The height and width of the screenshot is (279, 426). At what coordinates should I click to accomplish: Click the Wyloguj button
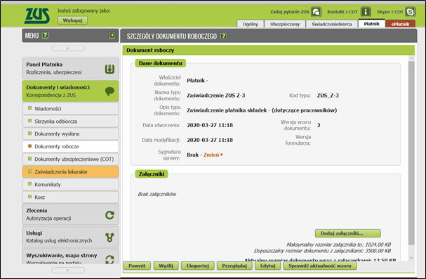72,20
